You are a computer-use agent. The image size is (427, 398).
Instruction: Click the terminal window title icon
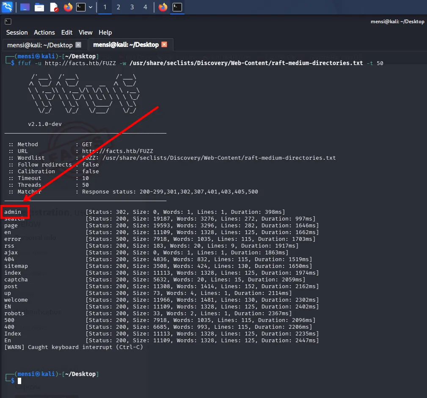tap(8, 22)
